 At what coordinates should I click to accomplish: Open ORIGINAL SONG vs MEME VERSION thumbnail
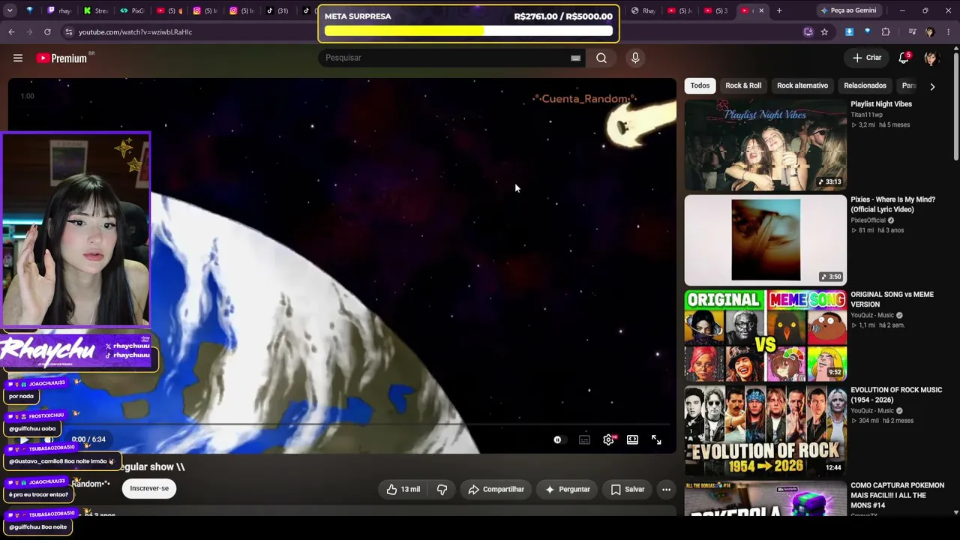coord(765,335)
